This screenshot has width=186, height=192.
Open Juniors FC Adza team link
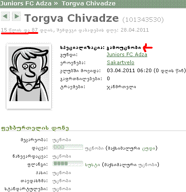(127, 54)
